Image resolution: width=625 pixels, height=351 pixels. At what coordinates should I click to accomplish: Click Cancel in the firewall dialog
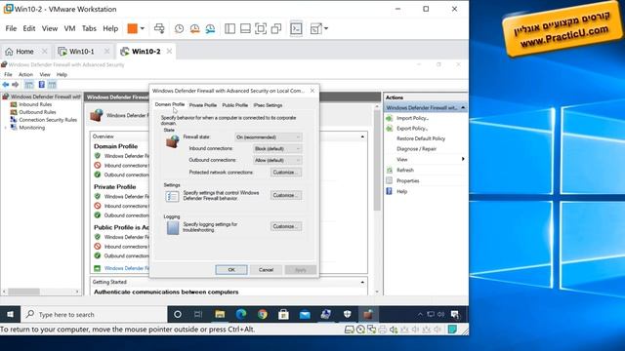(266, 270)
